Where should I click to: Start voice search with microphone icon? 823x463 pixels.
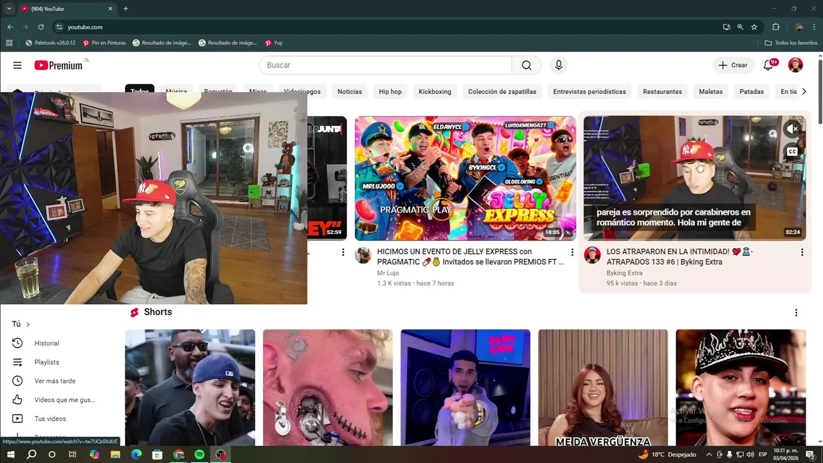[x=558, y=65]
